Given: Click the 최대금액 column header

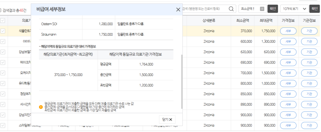Looking at the screenshot, I should point(266,20).
